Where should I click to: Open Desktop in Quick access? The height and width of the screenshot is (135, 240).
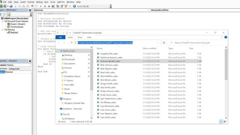[68, 55]
